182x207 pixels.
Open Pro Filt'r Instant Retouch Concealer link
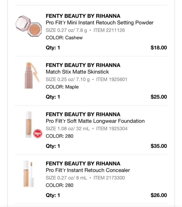point(88,170)
